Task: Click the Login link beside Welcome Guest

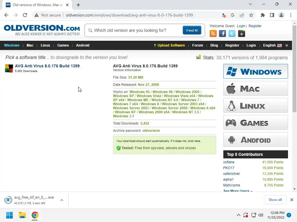Action: [x=241, y=26]
